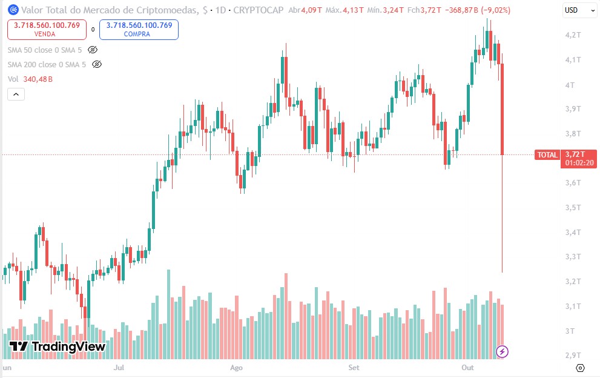This screenshot has height=378, width=600.
Task: Toggle visibility of SMA 50 indicator
Action: coord(93,50)
